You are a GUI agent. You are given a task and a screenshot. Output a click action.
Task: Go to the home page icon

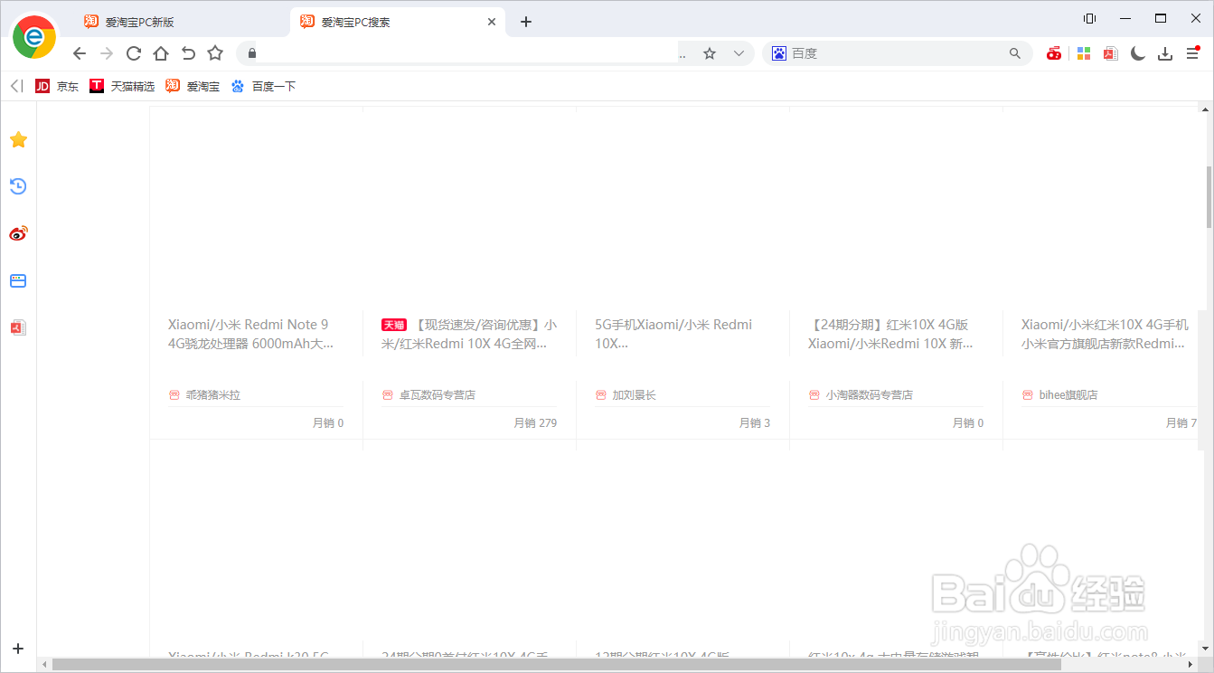(x=161, y=53)
